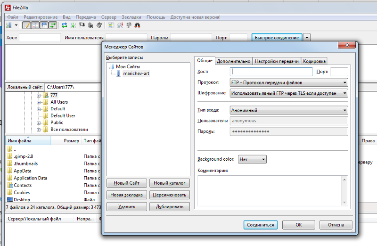Toggle the message log display

coord(26,25)
